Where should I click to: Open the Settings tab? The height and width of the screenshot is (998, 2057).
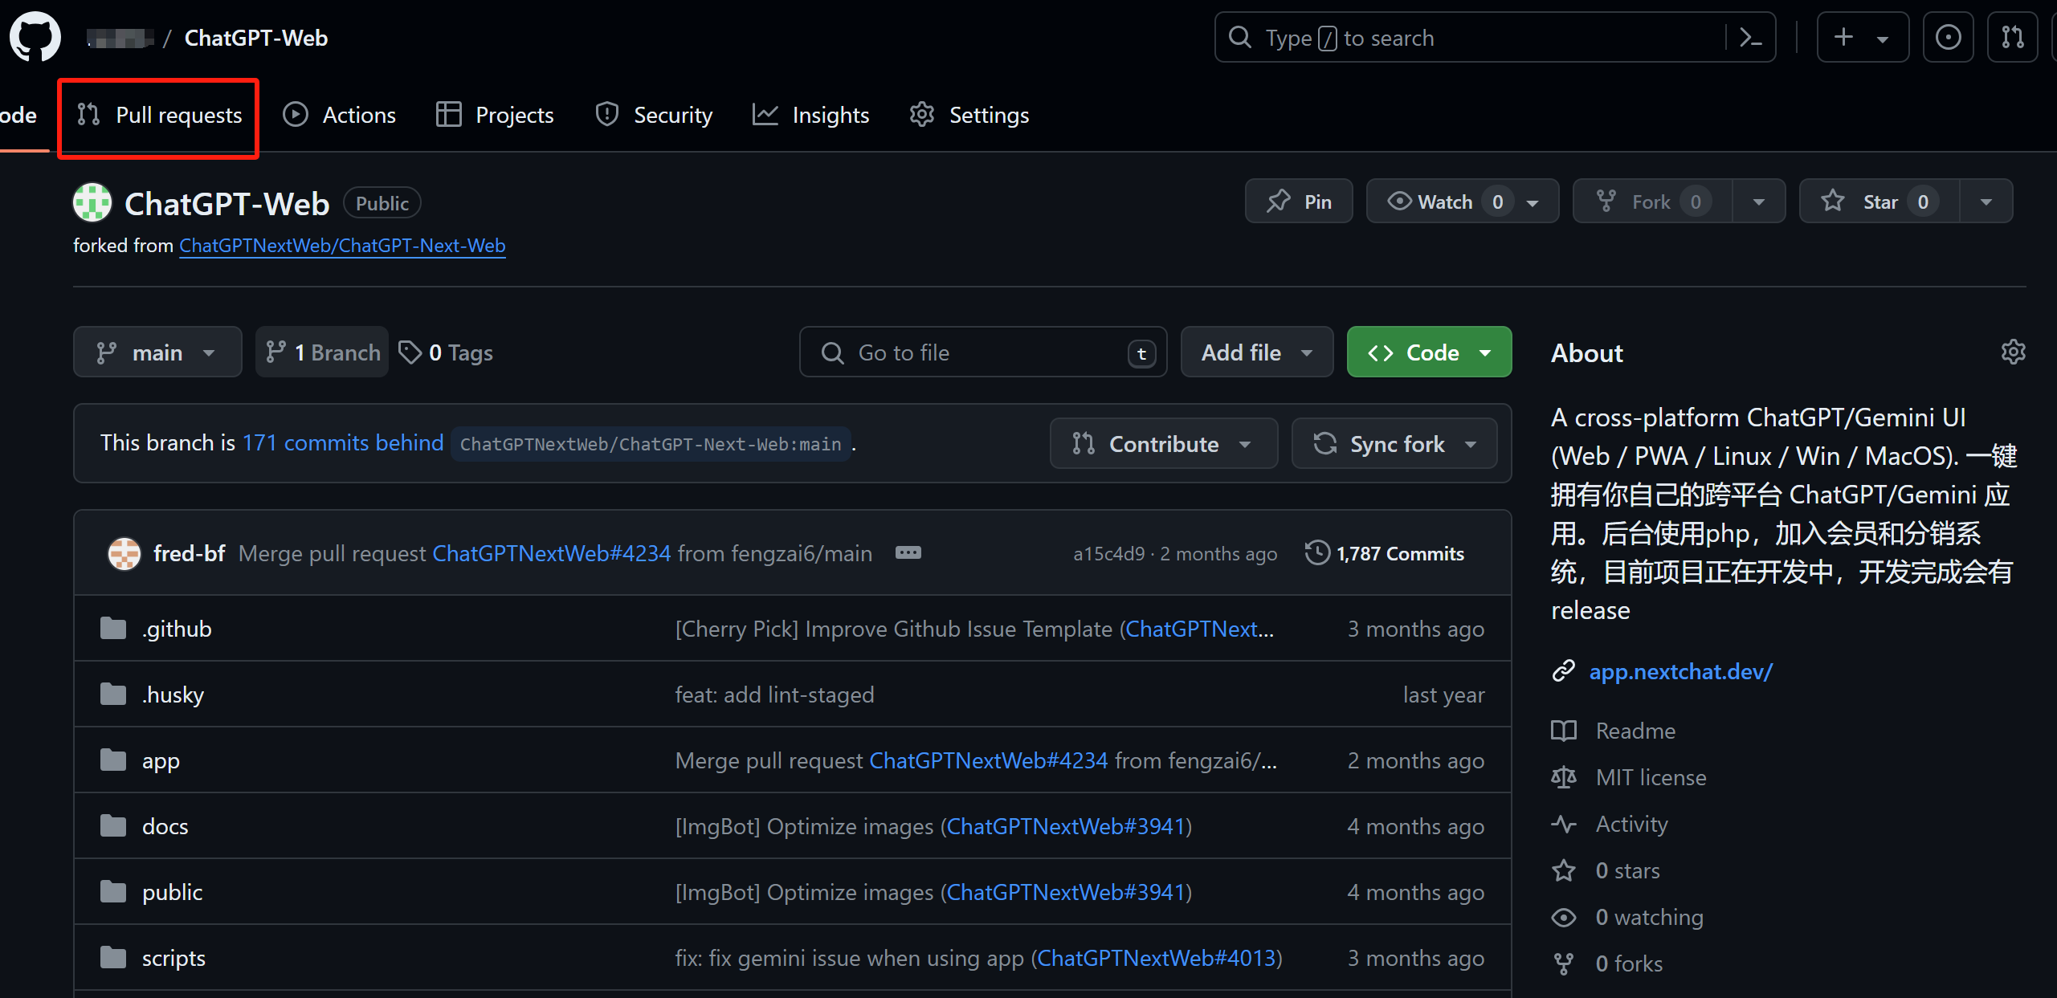click(969, 115)
